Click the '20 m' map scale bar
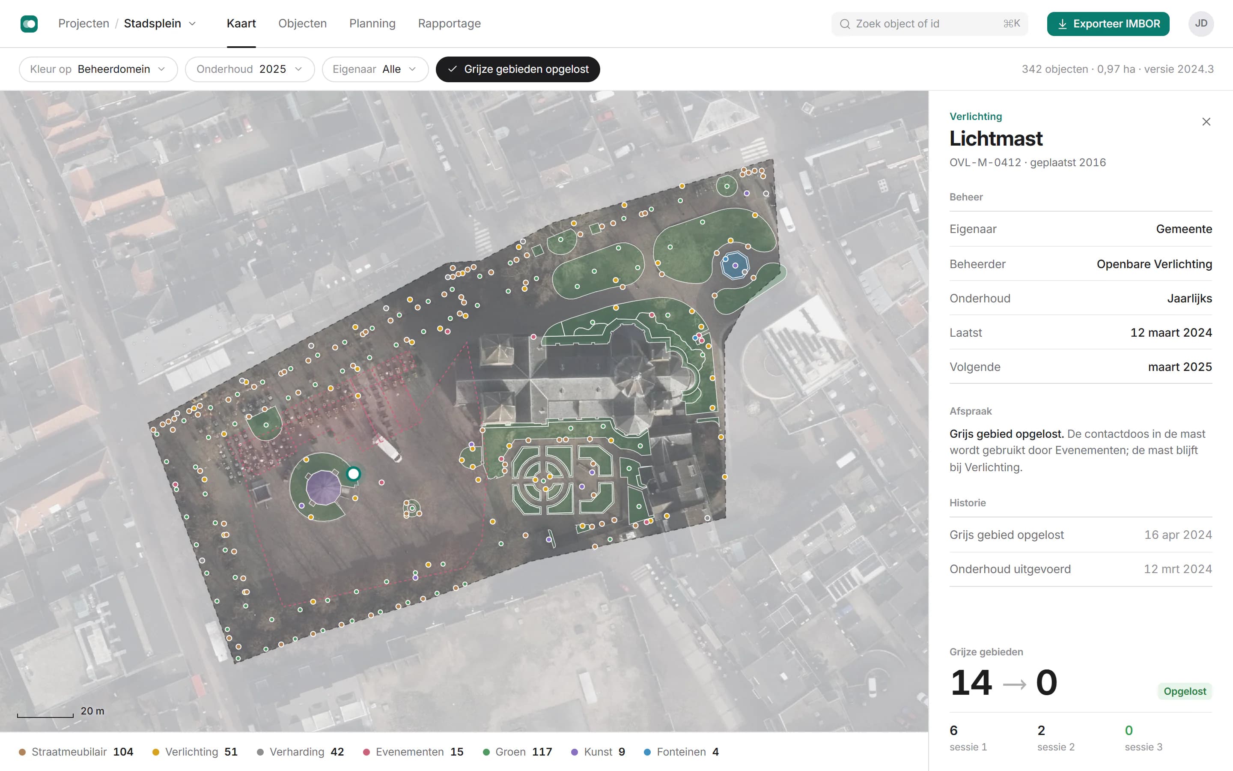 (60, 712)
